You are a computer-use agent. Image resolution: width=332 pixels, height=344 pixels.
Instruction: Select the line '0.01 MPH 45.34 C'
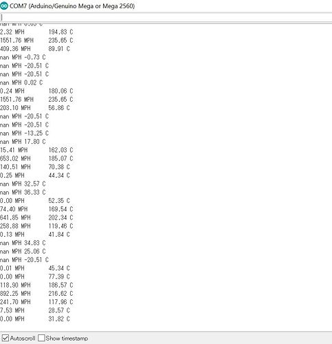click(35, 268)
